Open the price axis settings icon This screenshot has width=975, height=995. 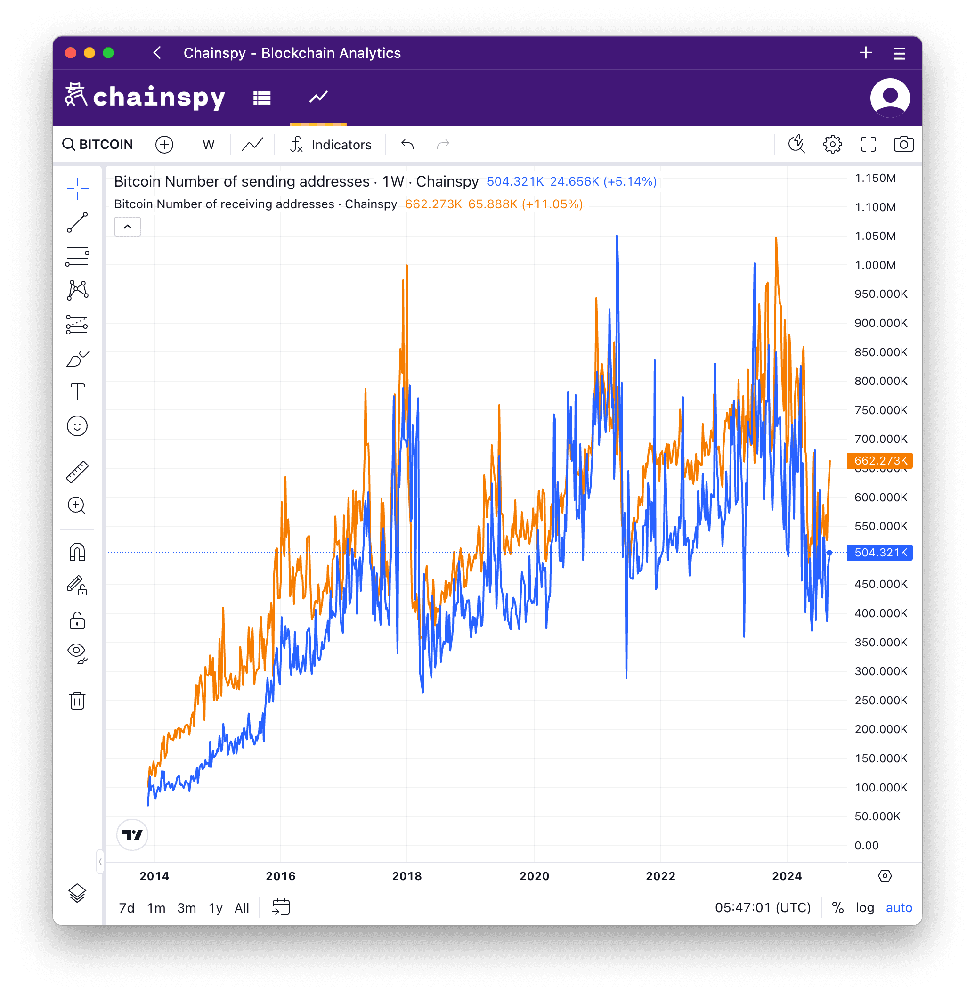[885, 876]
